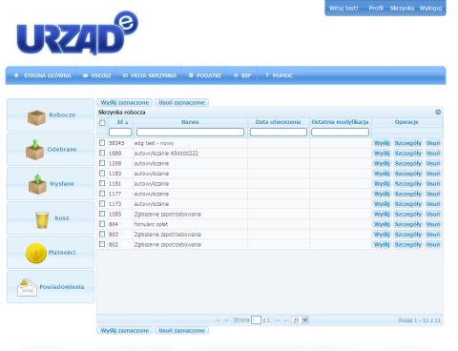Viewport: 458px width, 351px height.
Task: Click the Profil link
Action: tap(376, 9)
